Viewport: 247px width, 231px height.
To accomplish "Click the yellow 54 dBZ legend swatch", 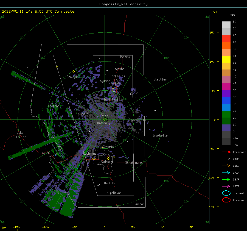I will (x=226, y=59).
